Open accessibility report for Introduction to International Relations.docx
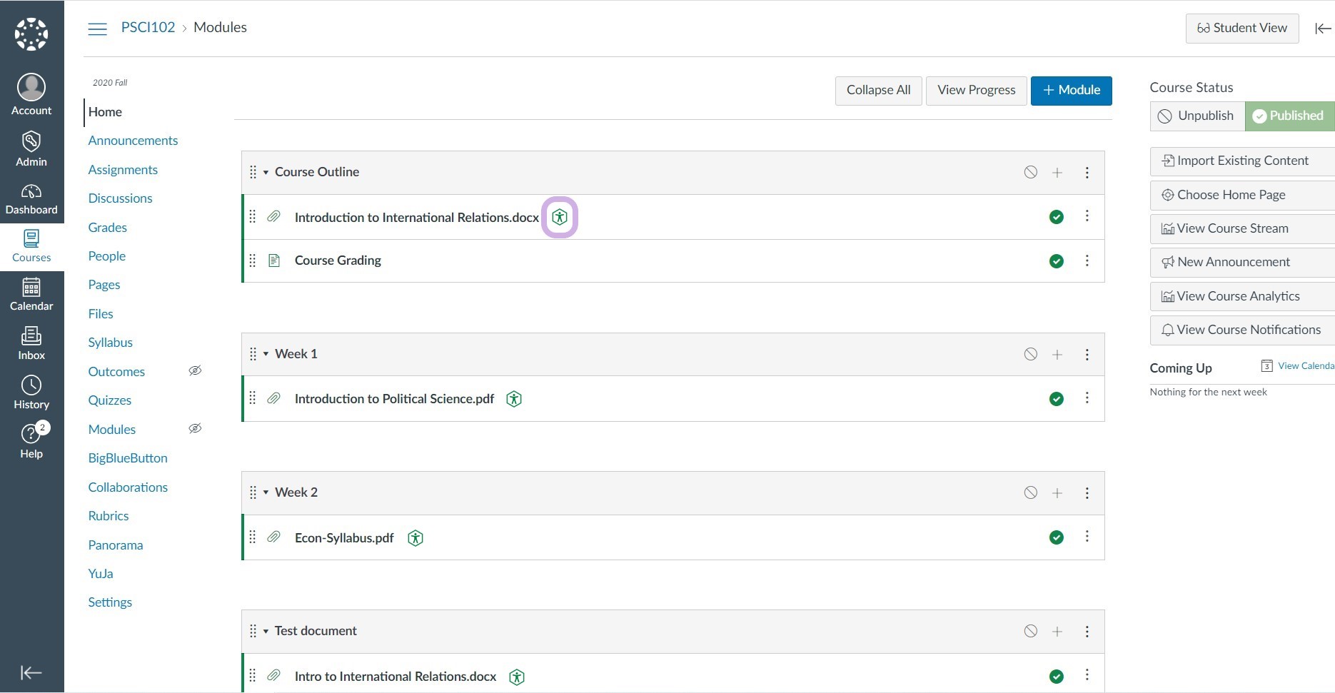This screenshot has height=693, width=1335. 560,217
